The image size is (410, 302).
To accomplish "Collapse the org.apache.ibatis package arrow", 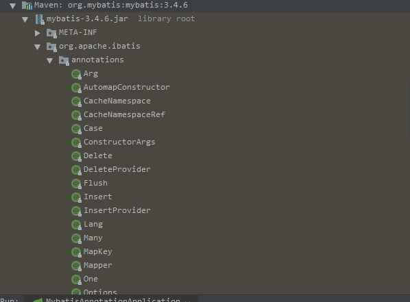I will coord(38,47).
